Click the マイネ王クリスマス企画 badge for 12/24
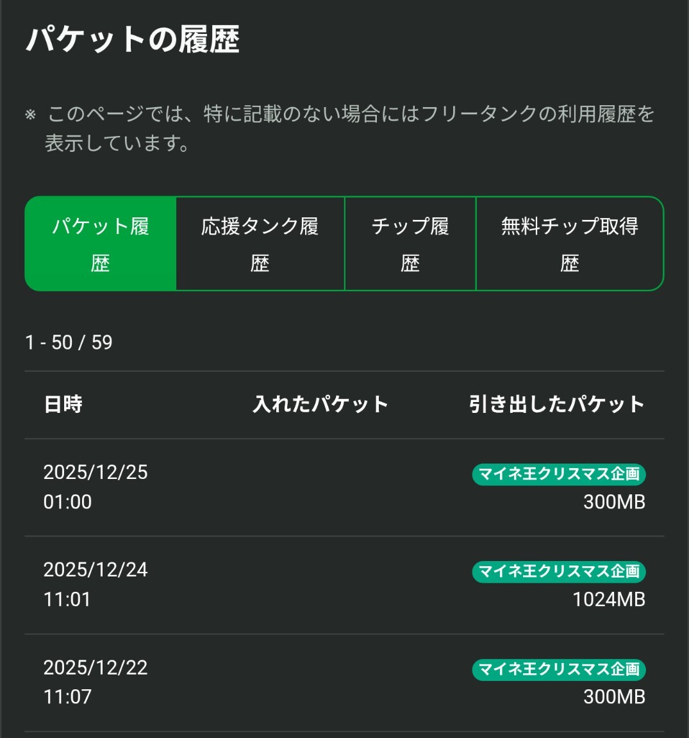The height and width of the screenshot is (738, 689). click(559, 571)
